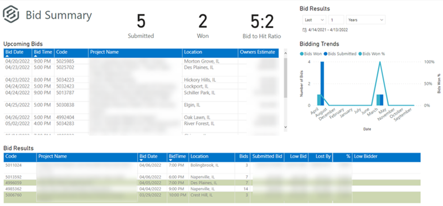Open the 'Years' period dropdown
This screenshot has height=206, width=443.
pyautogui.click(x=365, y=20)
